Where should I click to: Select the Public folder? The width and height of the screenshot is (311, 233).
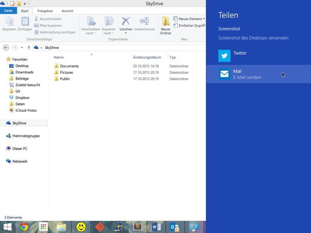[x=65, y=79]
